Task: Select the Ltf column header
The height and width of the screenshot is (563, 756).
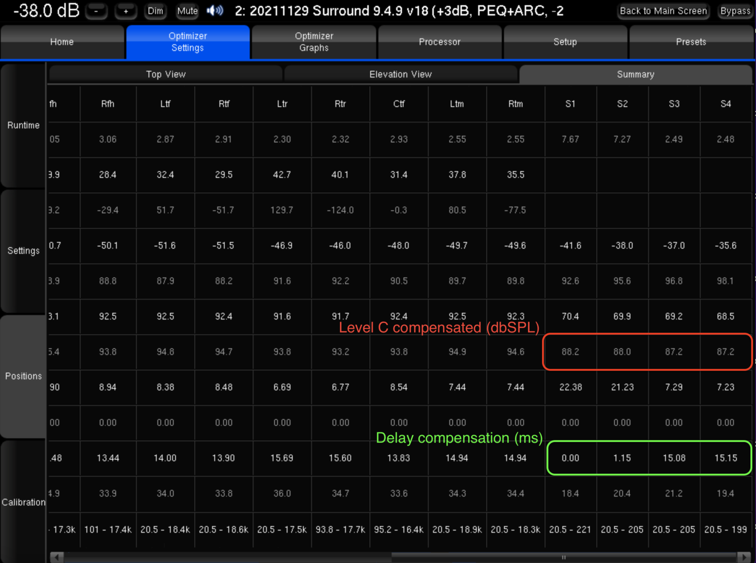Action: point(165,104)
